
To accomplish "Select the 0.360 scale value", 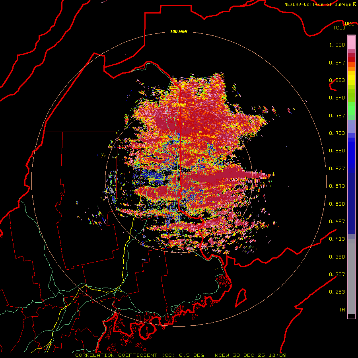I will click(x=337, y=257).
